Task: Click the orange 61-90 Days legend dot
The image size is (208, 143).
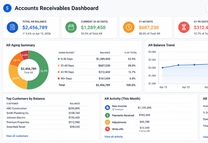Action: pyautogui.click(x=58, y=72)
